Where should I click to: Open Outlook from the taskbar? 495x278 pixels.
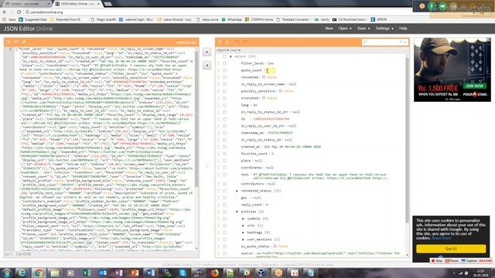[103, 273]
